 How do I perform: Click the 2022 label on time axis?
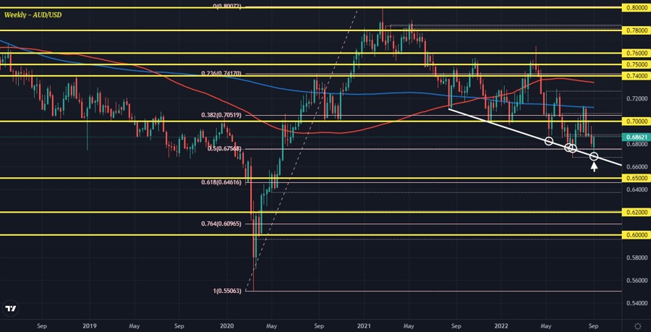(x=501, y=326)
